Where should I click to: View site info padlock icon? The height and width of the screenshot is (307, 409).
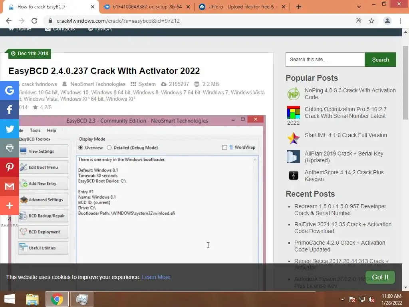click(50, 21)
